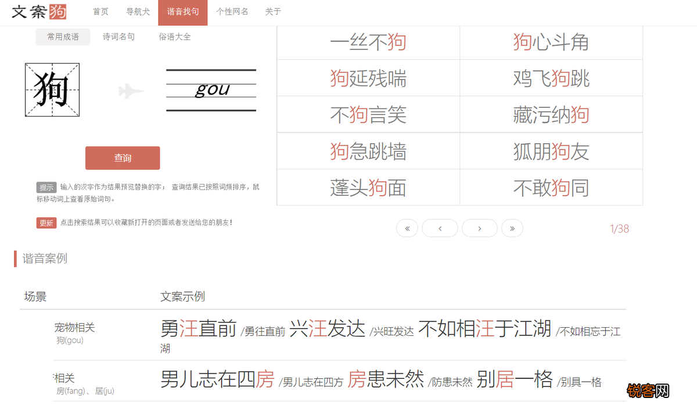The width and height of the screenshot is (697, 409).
Task: Go to previous results page
Action: pos(440,228)
